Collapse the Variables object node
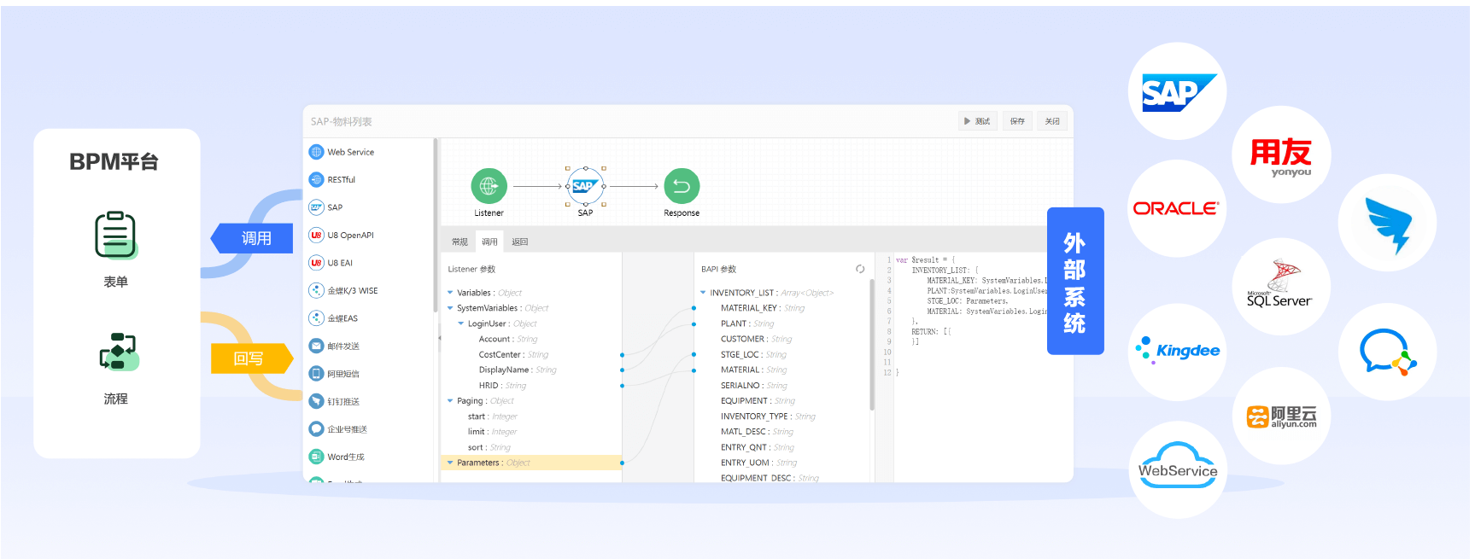 [450, 293]
